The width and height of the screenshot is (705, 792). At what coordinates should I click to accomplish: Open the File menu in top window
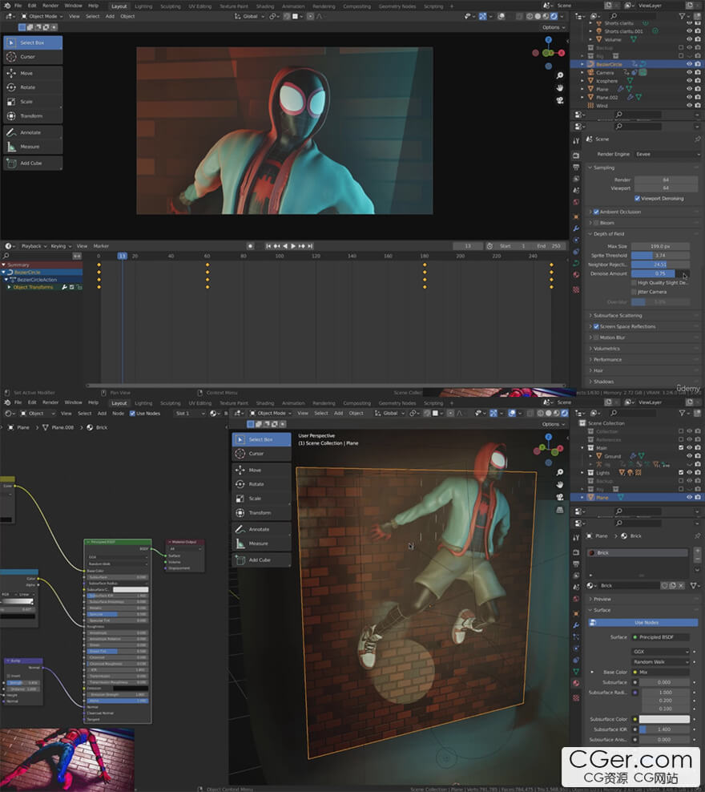click(18, 6)
